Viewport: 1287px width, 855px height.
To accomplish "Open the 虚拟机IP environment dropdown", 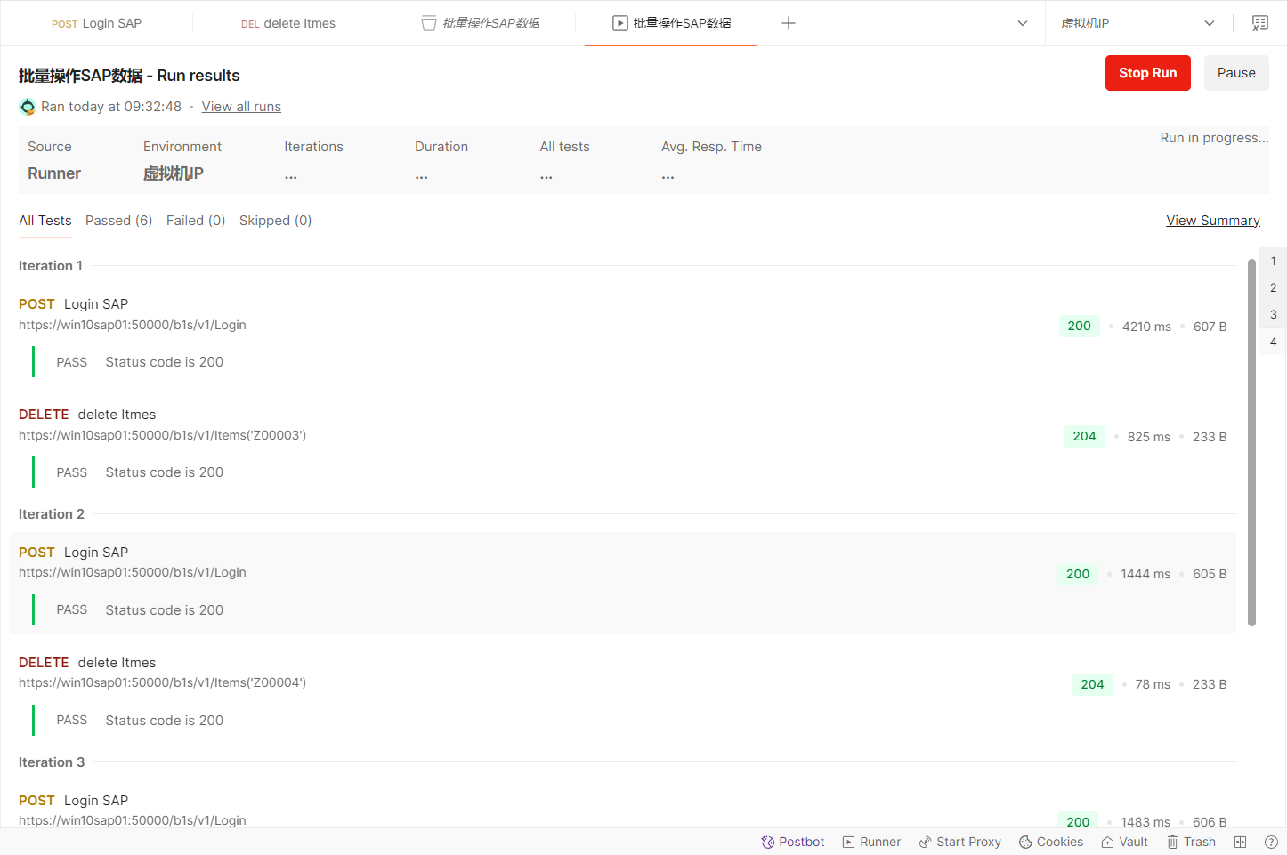I will click(1137, 23).
